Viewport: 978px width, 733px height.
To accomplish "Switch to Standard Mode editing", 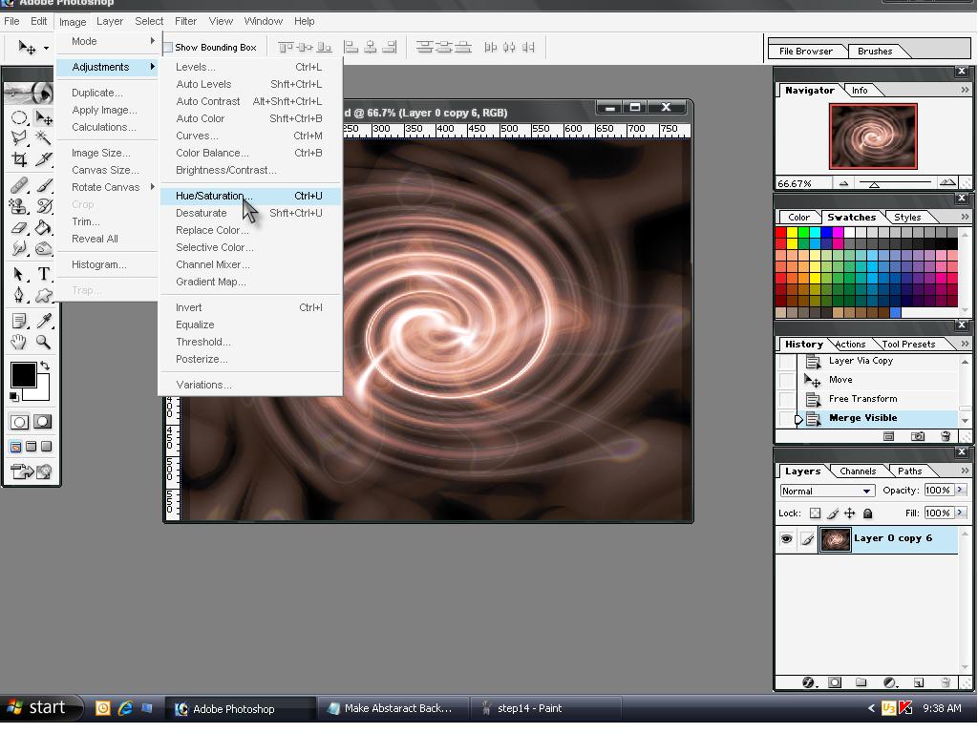I will [x=19, y=422].
